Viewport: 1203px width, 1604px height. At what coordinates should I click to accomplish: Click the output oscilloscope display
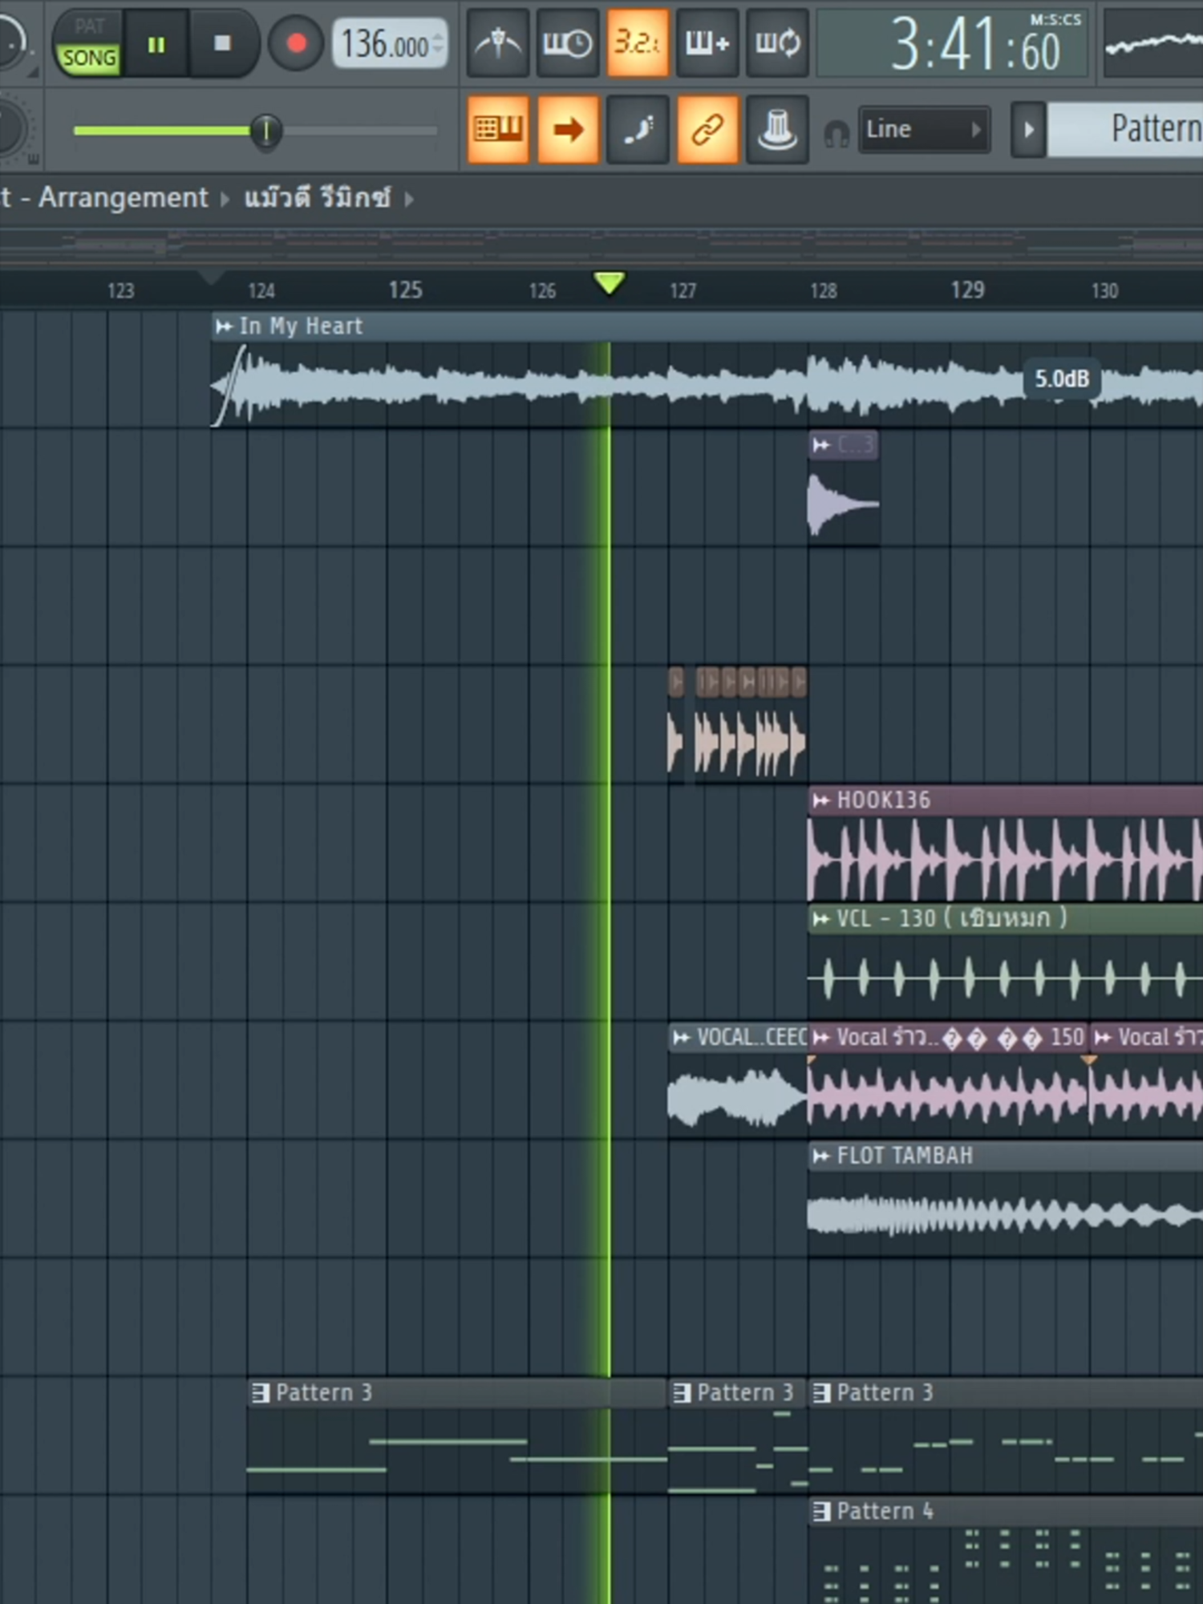point(1154,44)
